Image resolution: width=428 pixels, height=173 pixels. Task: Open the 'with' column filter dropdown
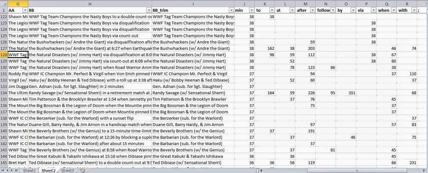tap(414, 10)
